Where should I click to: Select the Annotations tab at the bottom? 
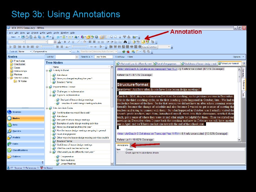tap(122, 145)
